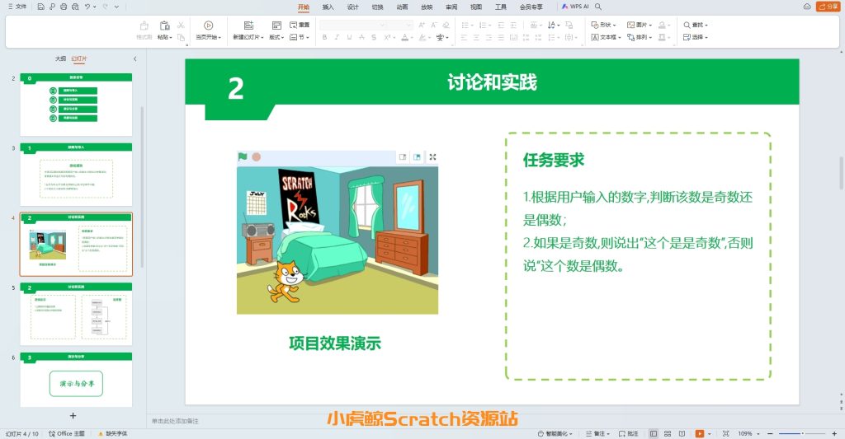The height and width of the screenshot is (439, 845).
Task: Expand the undo history dropdown arrow
Action: point(95,7)
